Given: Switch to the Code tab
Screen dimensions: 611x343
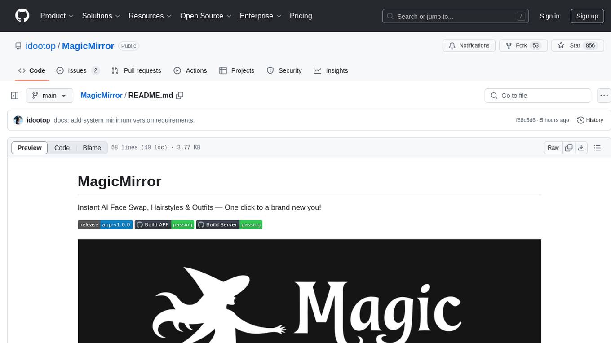Looking at the screenshot, I should (x=31, y=70).
